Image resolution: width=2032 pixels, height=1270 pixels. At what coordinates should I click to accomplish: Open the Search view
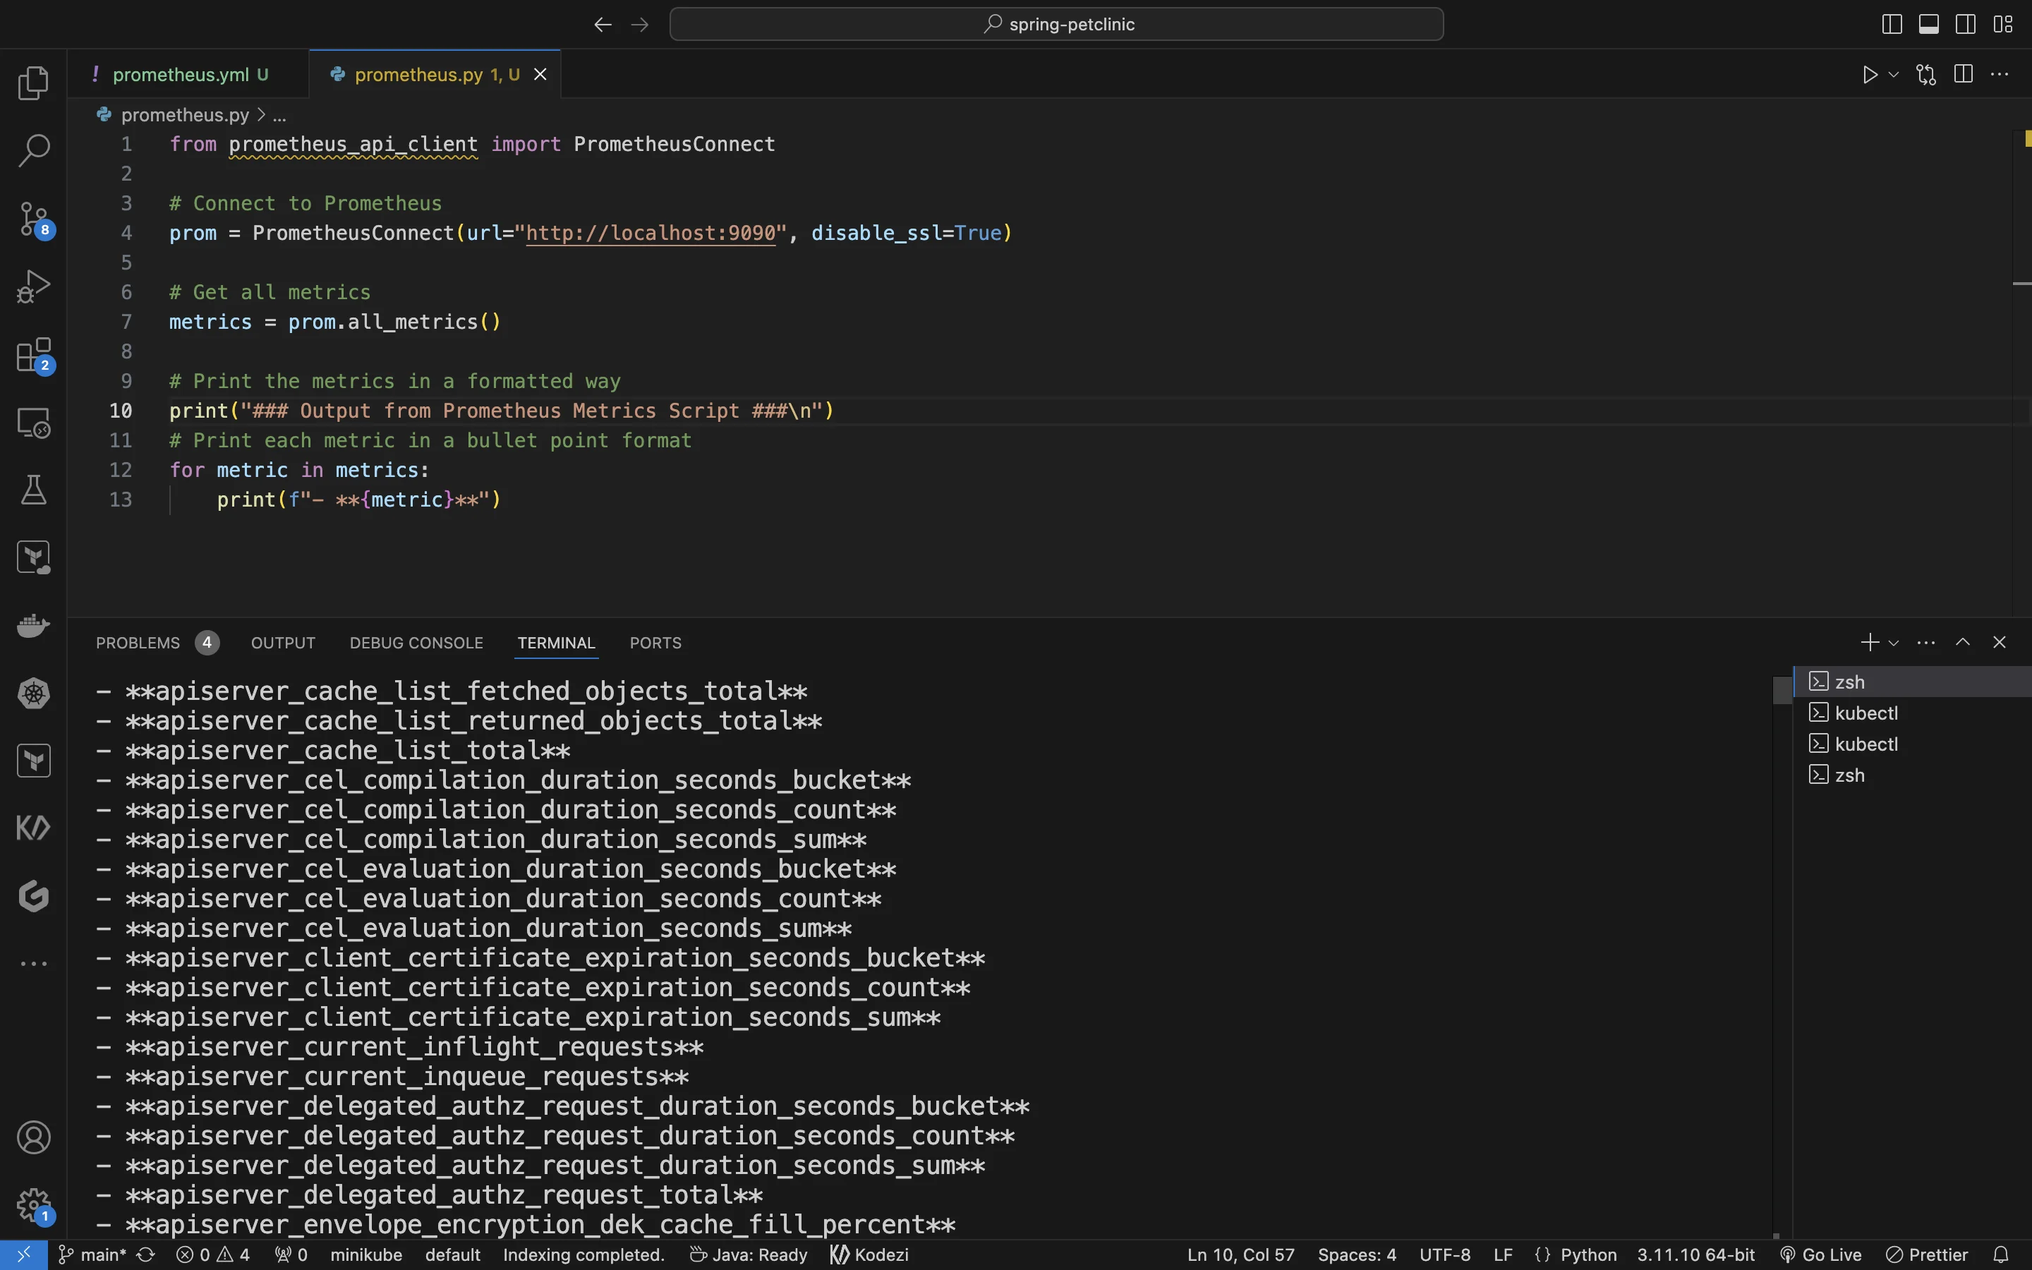(x=34, y=150)
